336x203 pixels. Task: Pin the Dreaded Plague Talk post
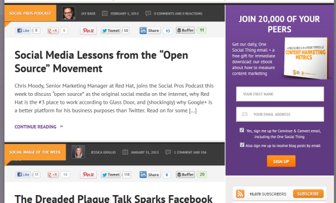tap(88, 174)
